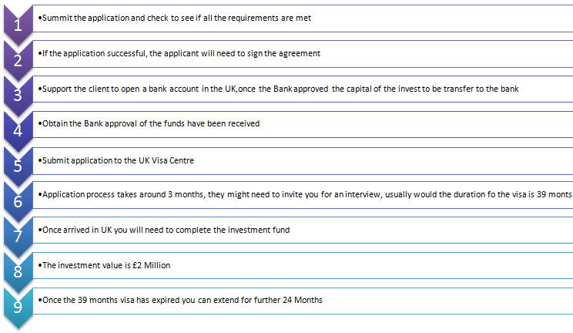
Task: Click the 'complete the investment fund' line
Action: pyautogui.click(x=164, y=230)
